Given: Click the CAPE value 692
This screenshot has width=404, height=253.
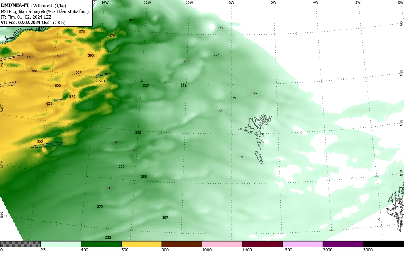Looking at the screenshot, I should coord(30,57).
